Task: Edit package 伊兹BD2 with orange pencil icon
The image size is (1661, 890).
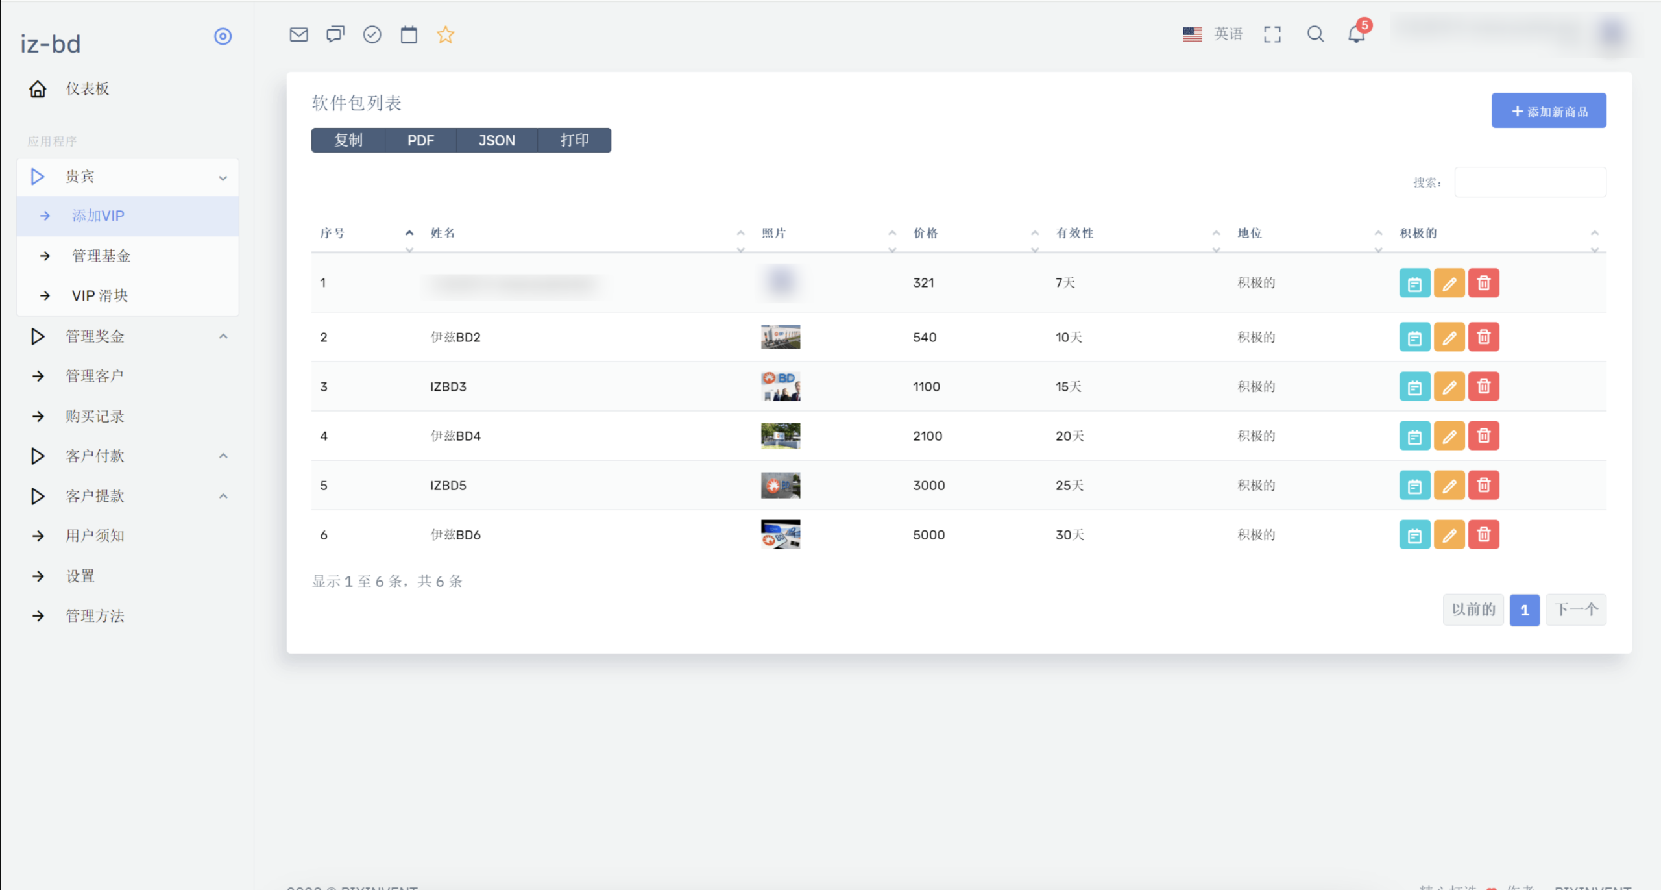Action: 1449,338
